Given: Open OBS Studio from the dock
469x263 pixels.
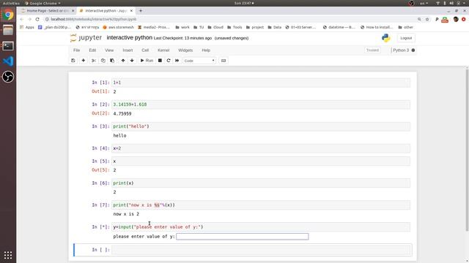Looking at the screenshot, I should (8, 77).
